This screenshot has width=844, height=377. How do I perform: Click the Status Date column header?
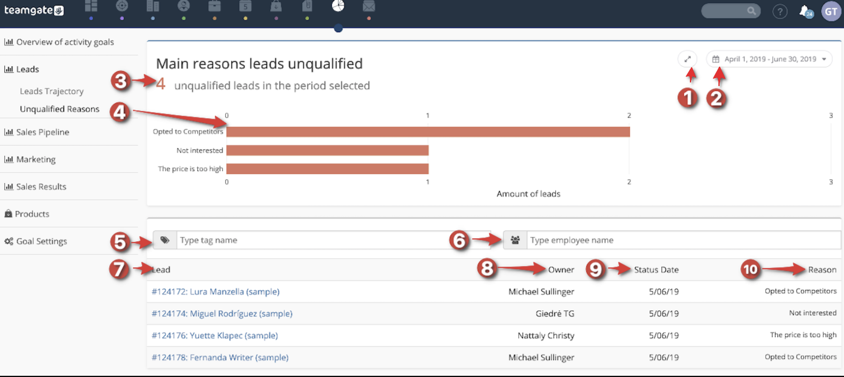657,270
